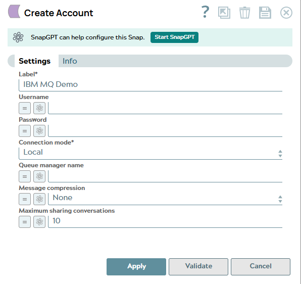
Task: Click the purple account shape icon
Action: 14,12
